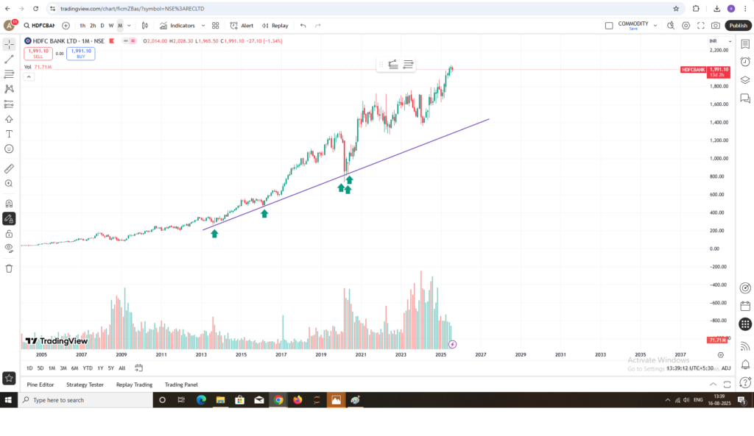Select the 5Y date range

pos(110,368)
